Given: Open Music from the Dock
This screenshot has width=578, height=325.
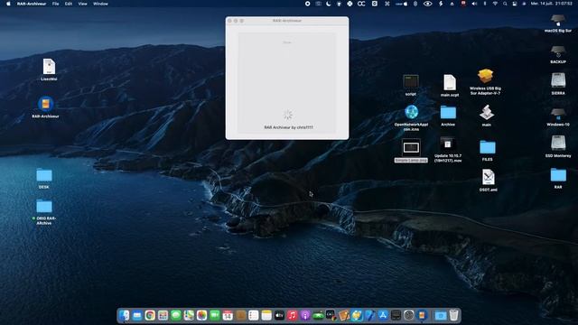Looking at the screenshot, I should [292, 315].
